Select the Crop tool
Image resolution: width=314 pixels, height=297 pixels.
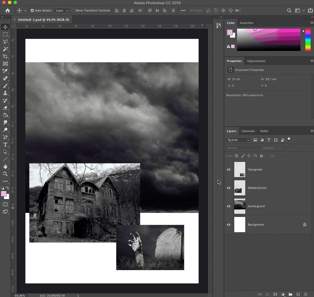[5, 56]
